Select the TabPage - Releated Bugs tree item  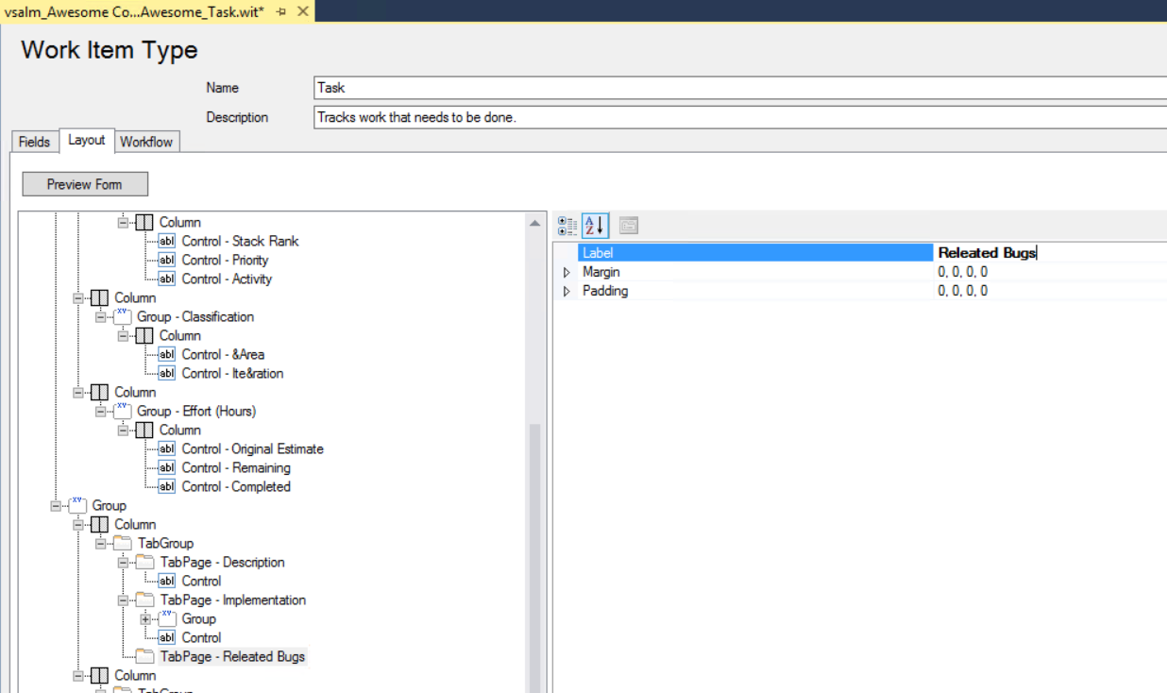coord(232,656)
